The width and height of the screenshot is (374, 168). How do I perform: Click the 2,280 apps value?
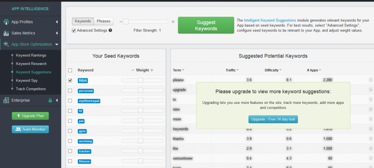pos(328,80)
